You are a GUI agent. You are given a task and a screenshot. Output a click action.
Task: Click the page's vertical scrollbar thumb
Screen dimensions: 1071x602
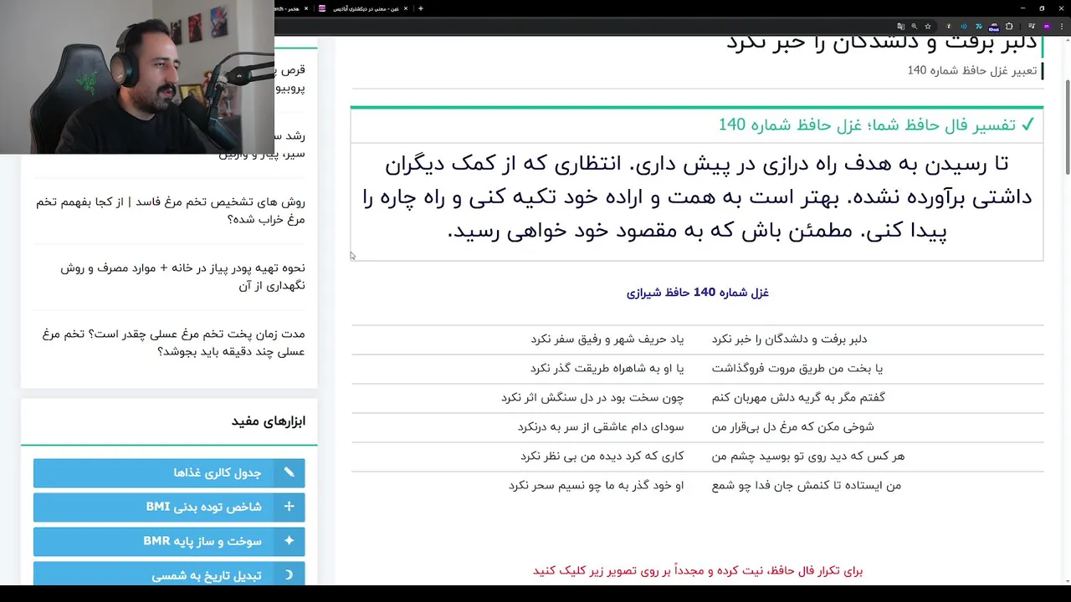click(x=1067, y=127)
